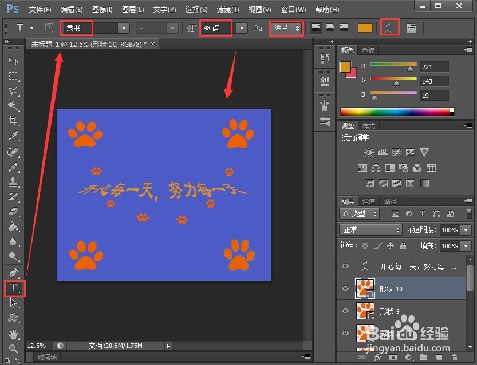Select the Hand tool
This screenshot has width=477, height=365.
13,334
